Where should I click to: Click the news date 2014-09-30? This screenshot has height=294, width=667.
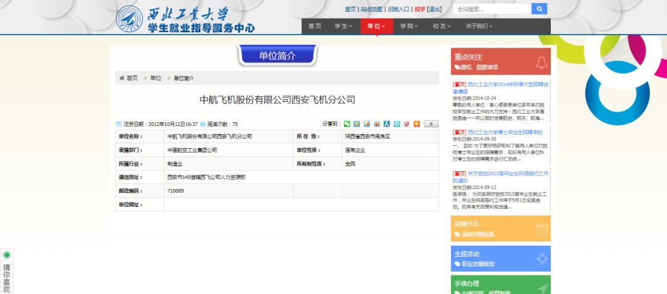coord(484,139)
